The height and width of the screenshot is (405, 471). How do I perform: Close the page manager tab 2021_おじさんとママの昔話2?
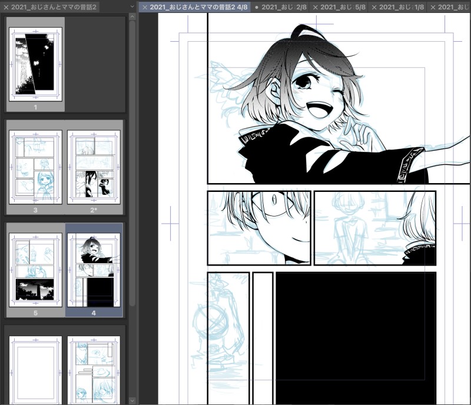pyautogui.click(x=6, y=7)
